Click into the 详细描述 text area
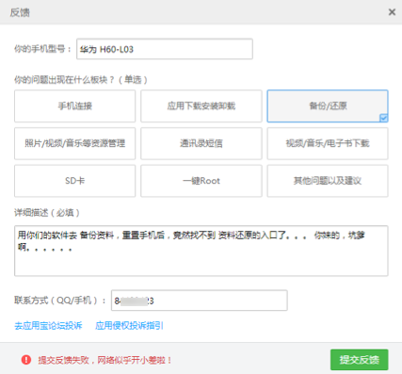The height and width of the screenshot is (374, 402). pos(201,251)
